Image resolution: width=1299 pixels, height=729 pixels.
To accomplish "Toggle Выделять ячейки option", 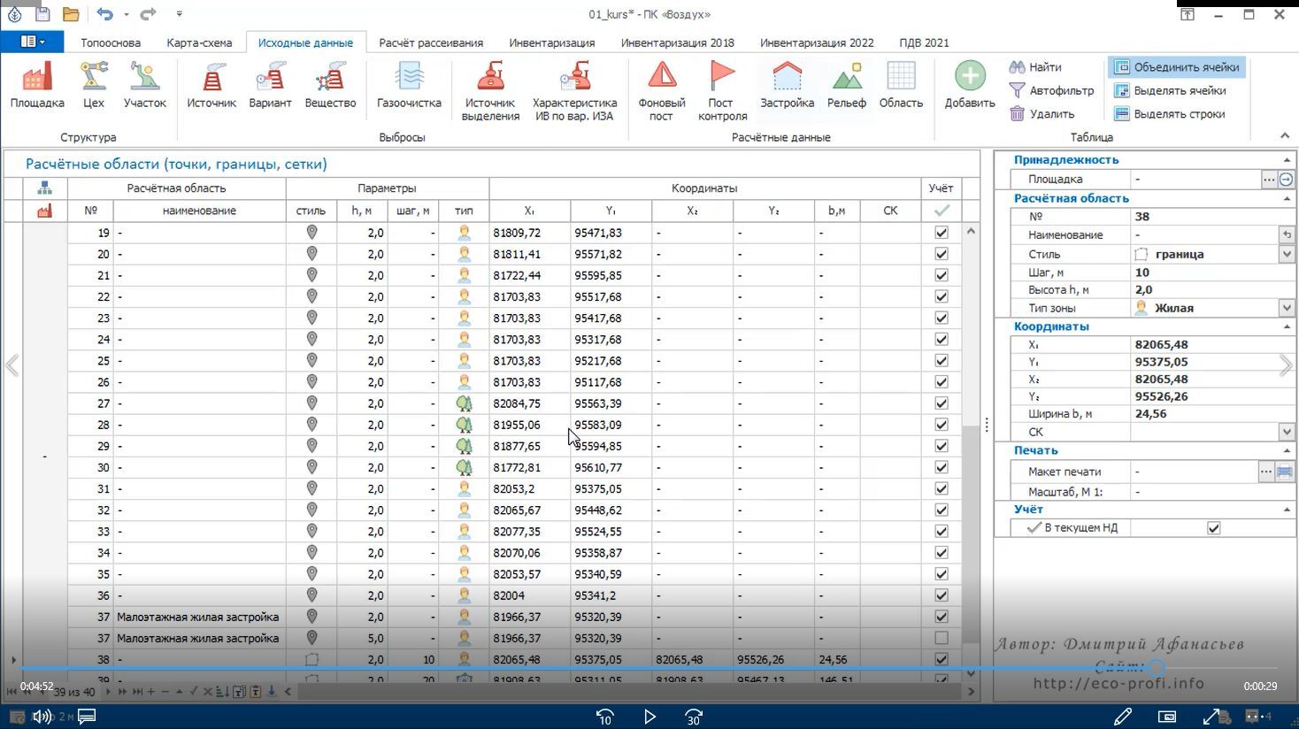I will pyautogui.click(x=1170, y=90).
